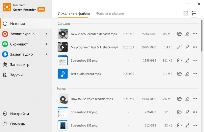
Task: Open the Помощь section
Action: [17, 124]
